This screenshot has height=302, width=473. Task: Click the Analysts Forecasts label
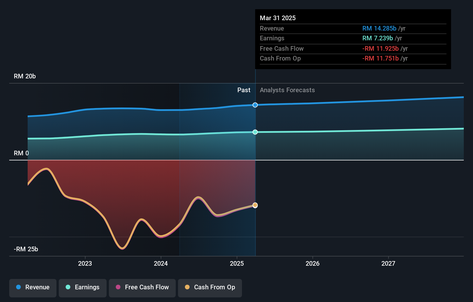click(x=287, y=90)
